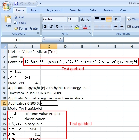Select cell with 'Fri Jan 23 07:43:11 2009'
Screen dimensions: 139x140
point(32,93)
